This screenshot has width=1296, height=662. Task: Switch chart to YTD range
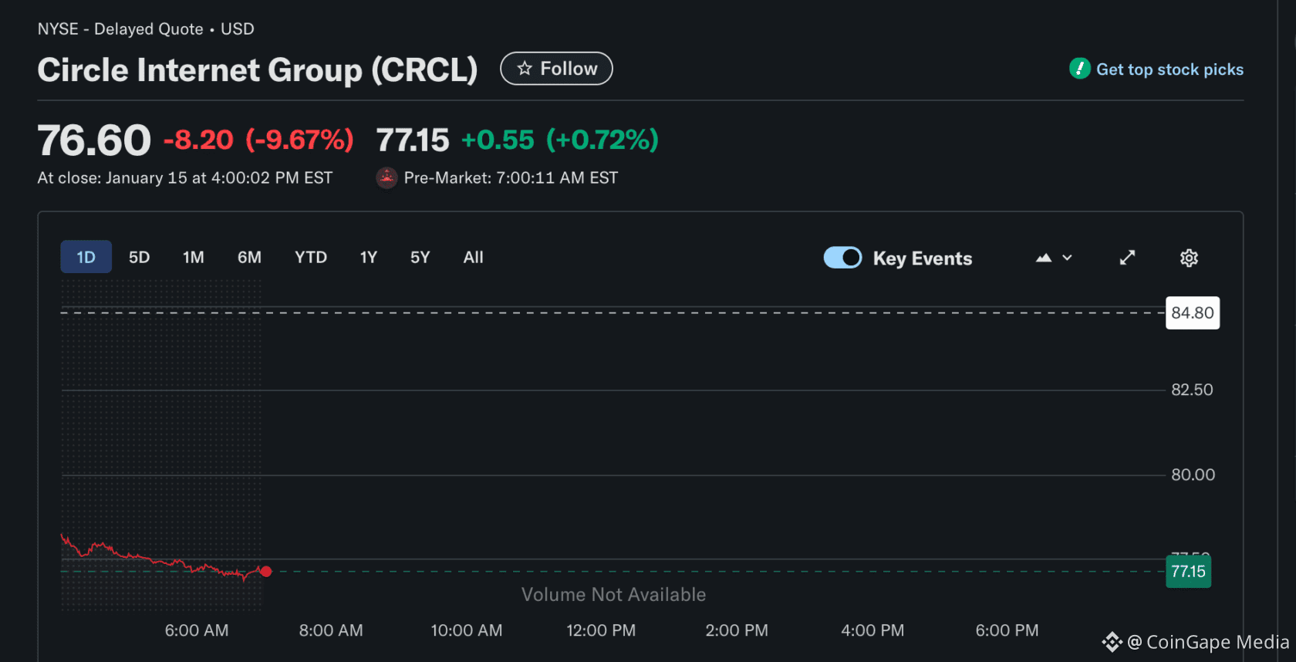tap(311, 257)
